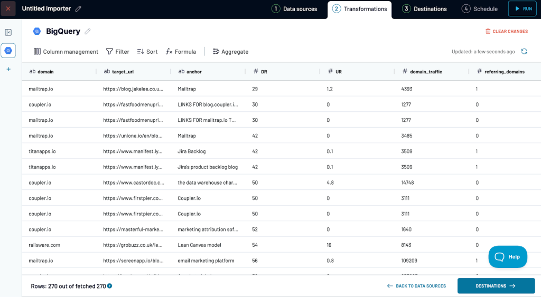
Task: Rename BigQuery source using pencil icon
Action: pos(88,31)
